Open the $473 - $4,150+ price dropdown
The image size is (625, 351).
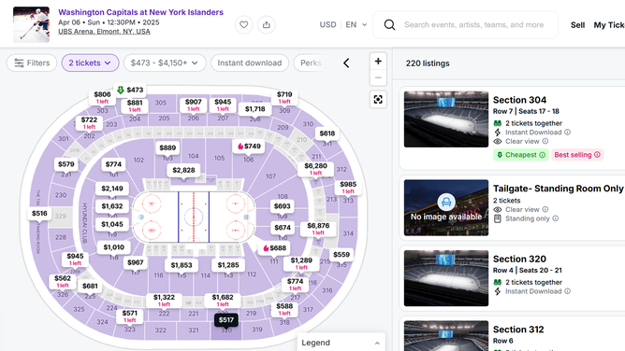(165, 63)
